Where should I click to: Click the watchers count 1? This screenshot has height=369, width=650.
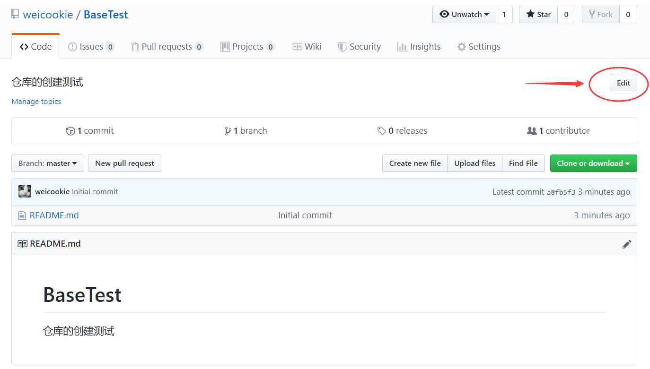pyautogui.click(x=504, y=15)
